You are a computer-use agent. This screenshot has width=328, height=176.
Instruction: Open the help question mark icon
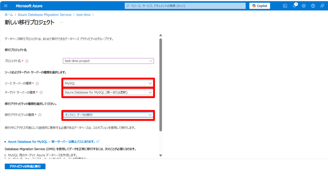[313, 6]
